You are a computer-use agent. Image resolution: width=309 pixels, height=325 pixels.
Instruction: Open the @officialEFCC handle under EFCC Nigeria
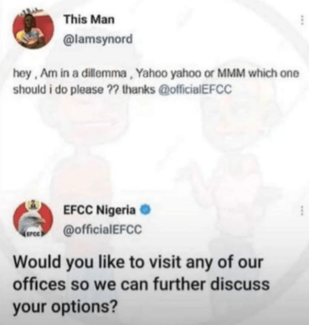(103, 230)
